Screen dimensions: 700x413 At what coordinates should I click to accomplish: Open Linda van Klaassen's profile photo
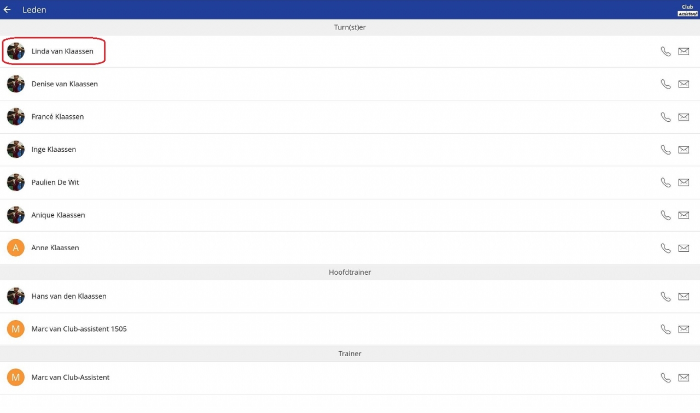[x=16, y=51]
